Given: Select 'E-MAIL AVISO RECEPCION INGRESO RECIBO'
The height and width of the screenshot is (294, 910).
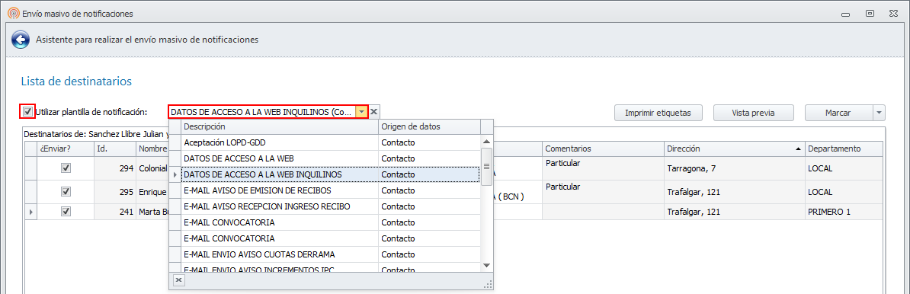Looking at the screenshot, I should [x=332, y=206].
